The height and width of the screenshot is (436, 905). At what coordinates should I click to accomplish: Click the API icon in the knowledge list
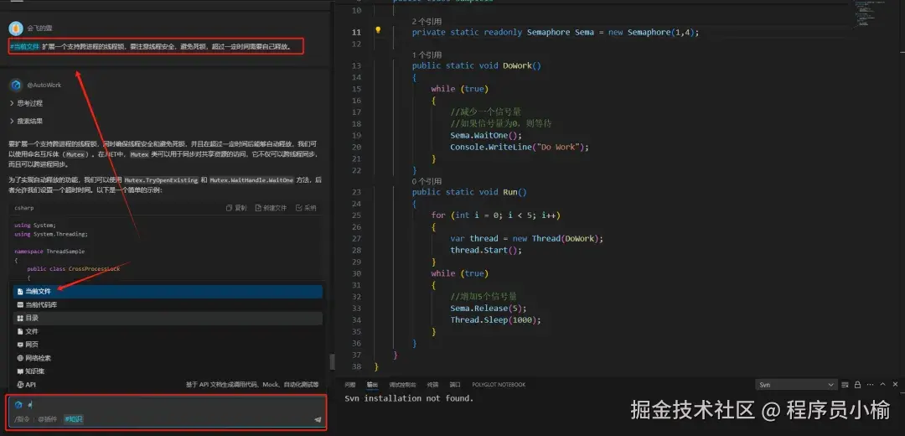coord(20,385)
